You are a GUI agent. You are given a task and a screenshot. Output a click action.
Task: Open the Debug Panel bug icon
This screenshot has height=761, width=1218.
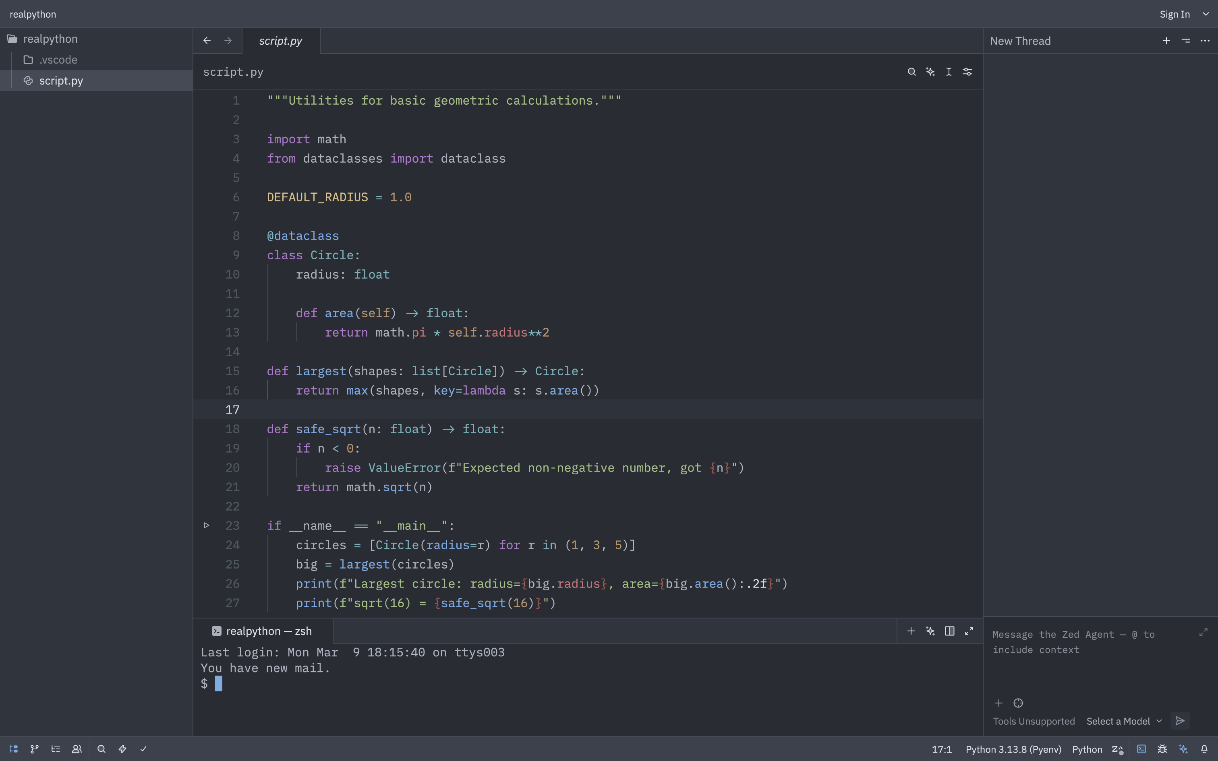(1162, 749)
